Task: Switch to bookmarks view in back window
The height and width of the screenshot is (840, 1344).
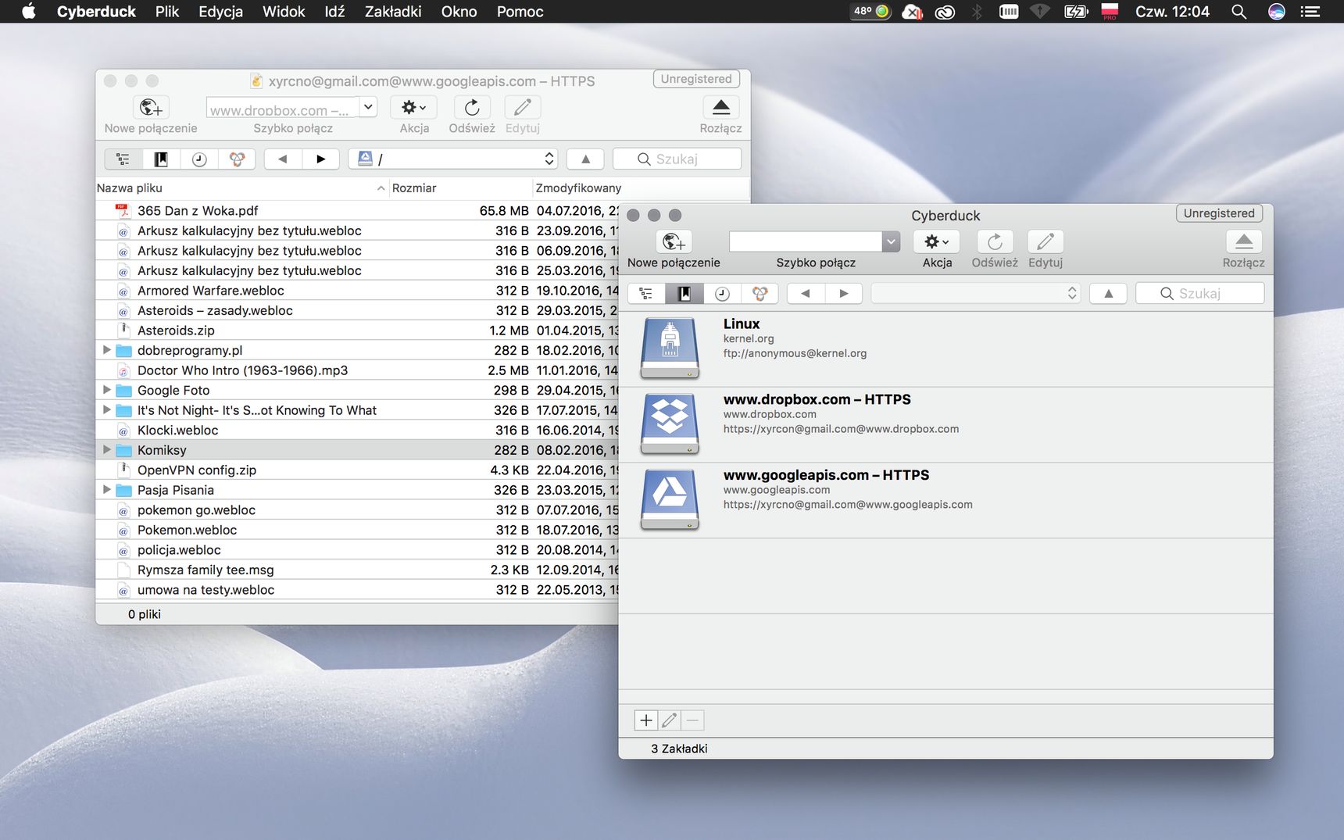Action: pyautogui.click(x=161, y=159)
